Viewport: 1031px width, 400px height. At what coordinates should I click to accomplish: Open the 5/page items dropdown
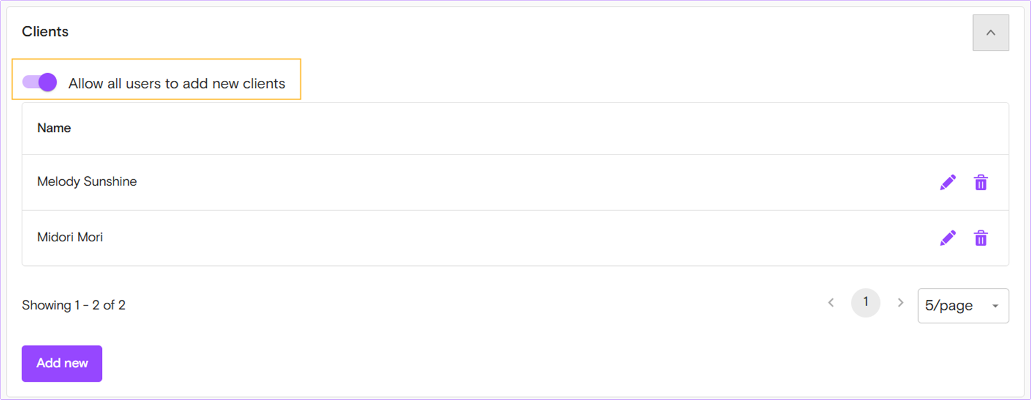coord(963,306)
